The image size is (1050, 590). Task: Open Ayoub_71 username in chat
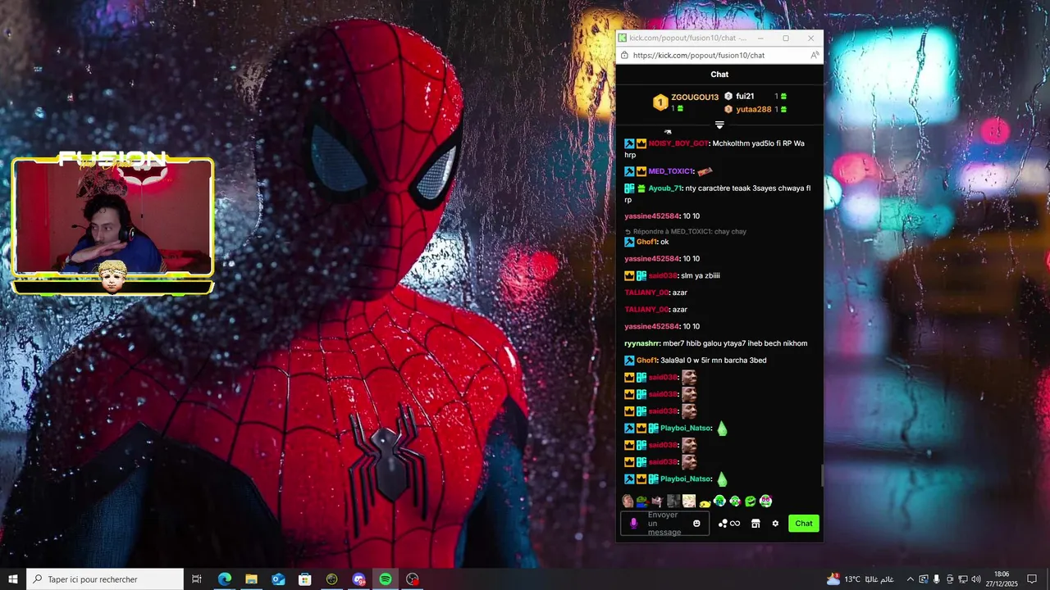[x=664, y=188]
